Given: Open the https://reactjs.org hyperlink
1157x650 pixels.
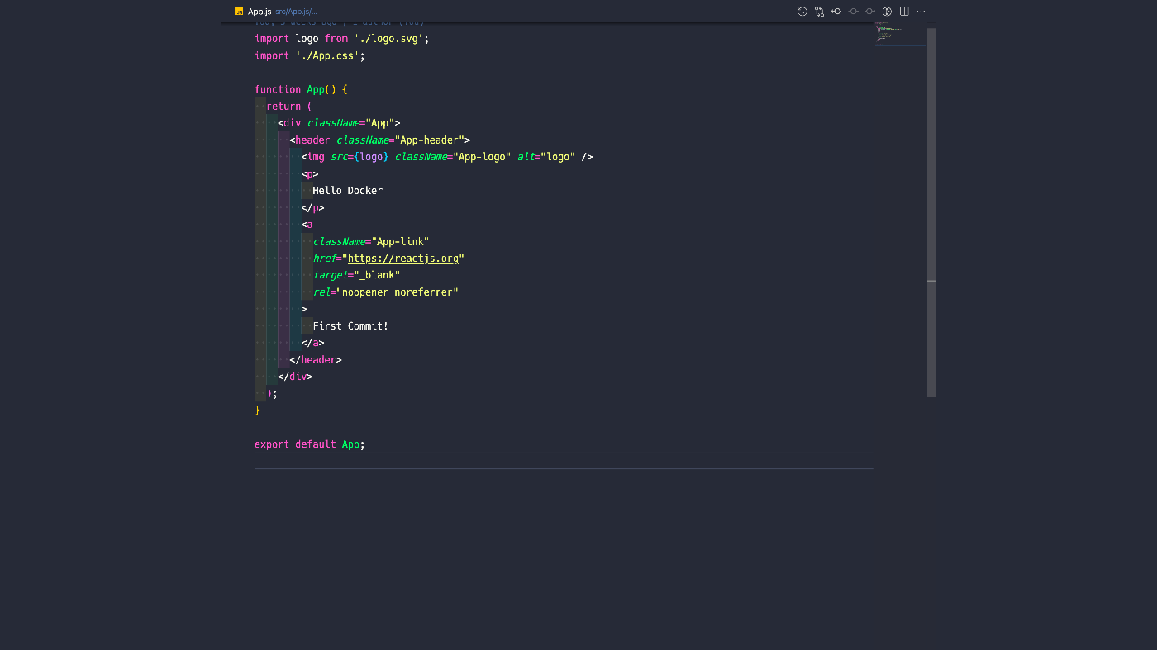Looking at the screenshot, I should (402, 258).
